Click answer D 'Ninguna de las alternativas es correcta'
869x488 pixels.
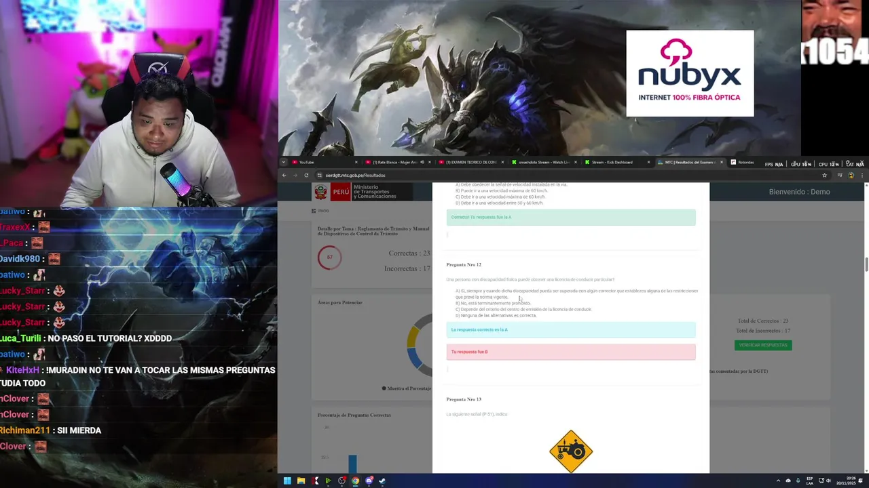(x=496, y=315)
